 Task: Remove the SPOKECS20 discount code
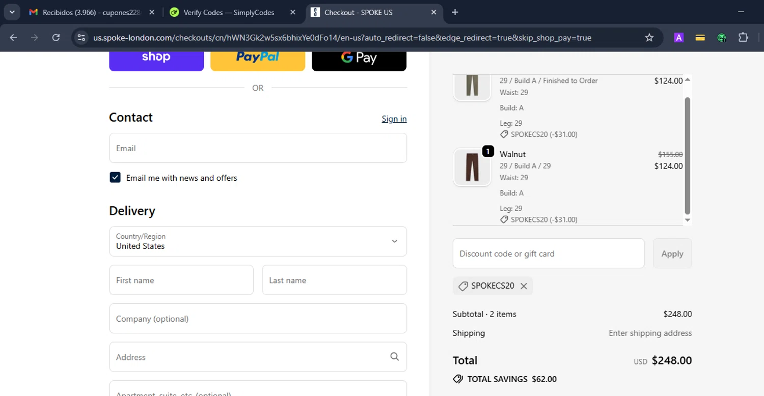524,286
